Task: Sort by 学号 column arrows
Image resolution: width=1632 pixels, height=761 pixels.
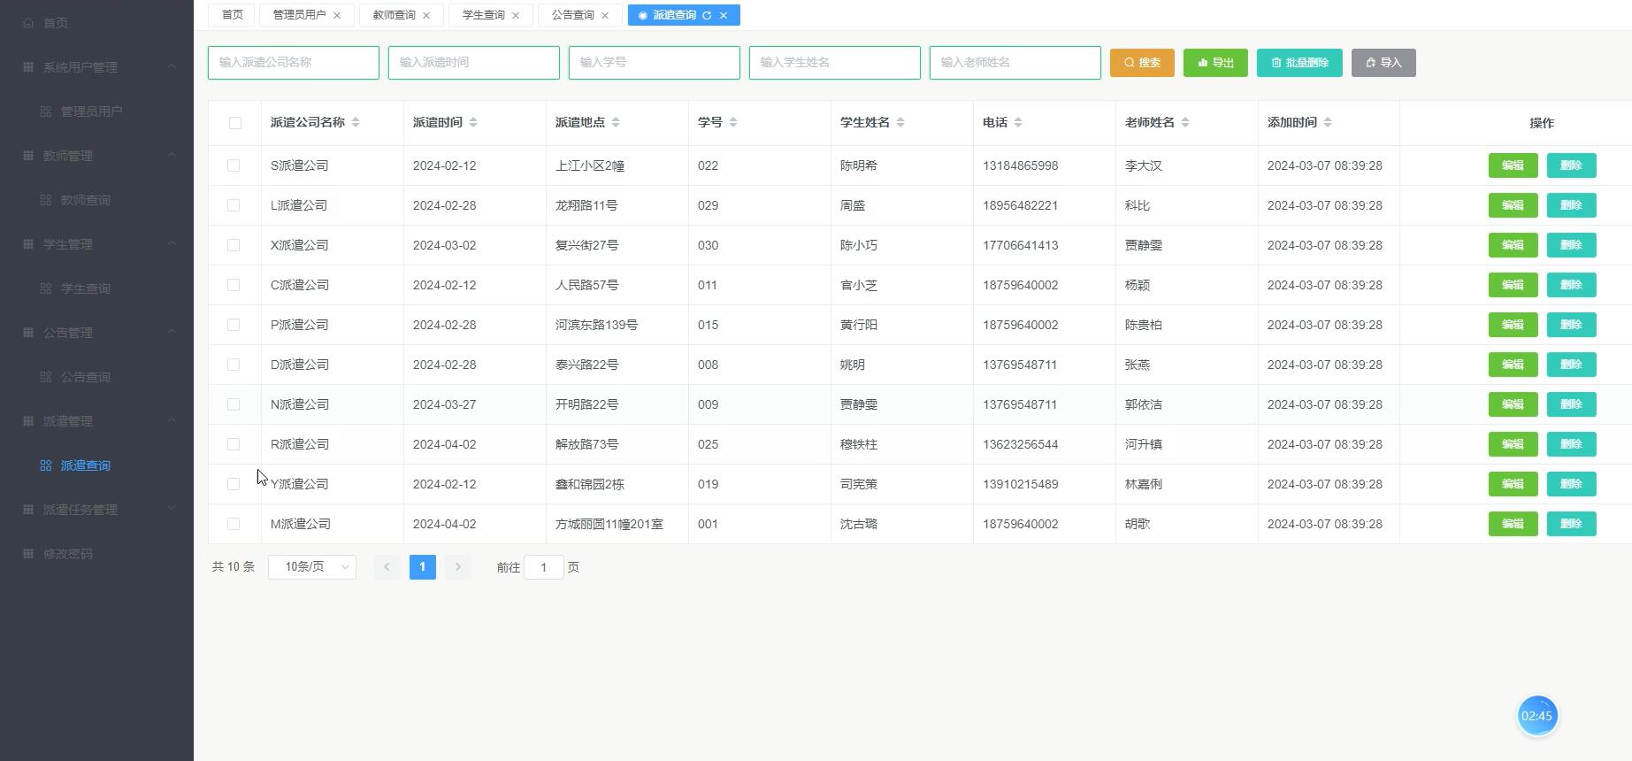Action: tap(733, 122)
